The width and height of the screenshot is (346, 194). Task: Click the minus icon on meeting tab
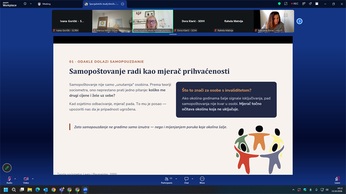coord(123,4)
